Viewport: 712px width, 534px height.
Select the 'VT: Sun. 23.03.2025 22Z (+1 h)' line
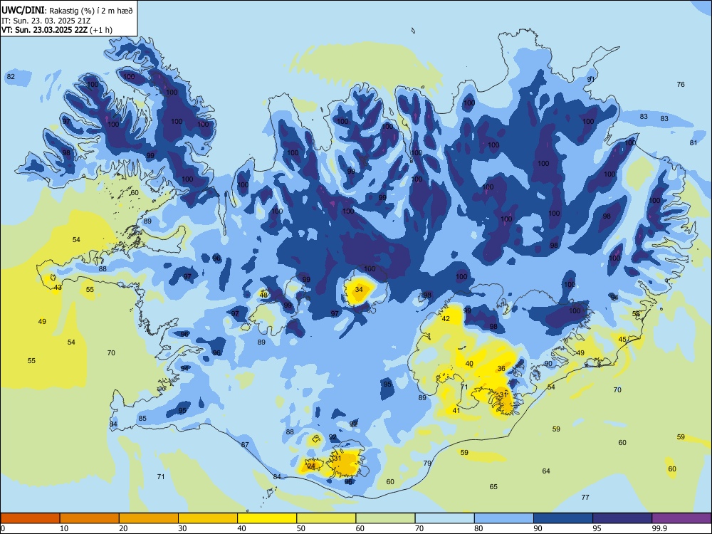57,30
